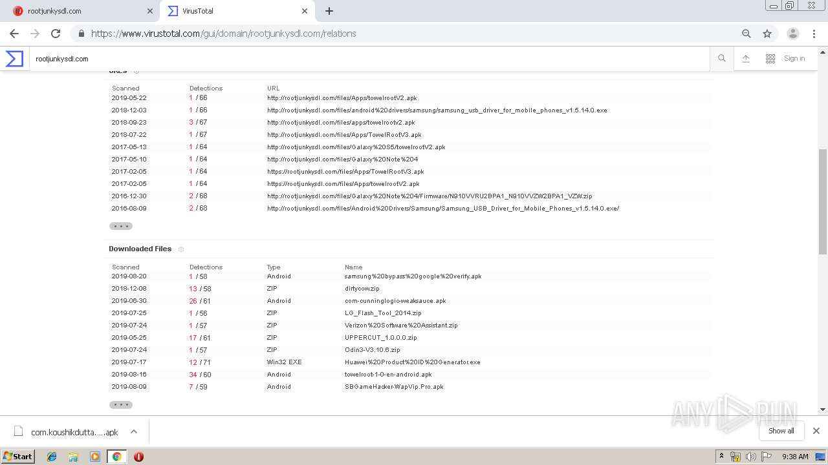Click UPPERCUT_1.0.0.0.zip file name
This screenshot has width=828, height=465.
[381, 338]
